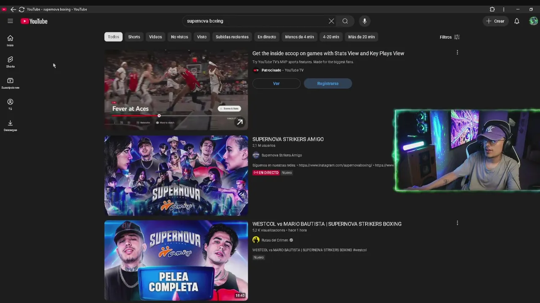Select the 4-20 min filter chip
Image resolution: width=540 pixels, height=303 pixels.
click(331, 37)
